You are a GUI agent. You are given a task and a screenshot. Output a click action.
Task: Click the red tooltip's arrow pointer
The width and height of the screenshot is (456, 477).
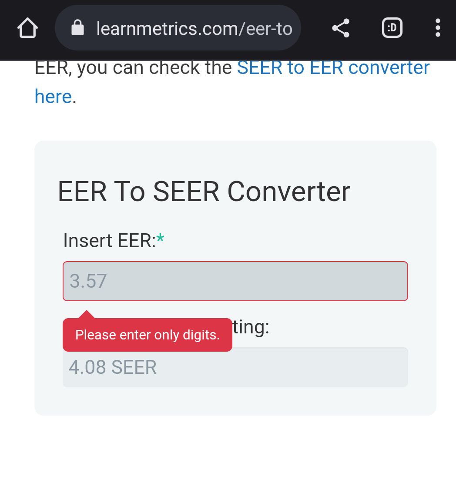87,314
